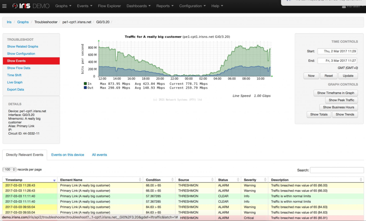Open the records per page dropdown
Screen dimensions: 366x221
pos(10,170)
